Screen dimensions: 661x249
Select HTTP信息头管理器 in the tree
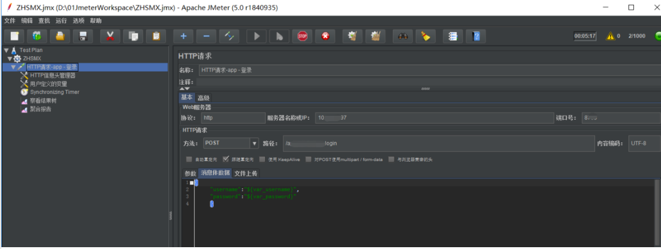(53, 76)
